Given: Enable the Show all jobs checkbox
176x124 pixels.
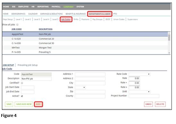Looking at the screenshot, I should coord(17,25).
